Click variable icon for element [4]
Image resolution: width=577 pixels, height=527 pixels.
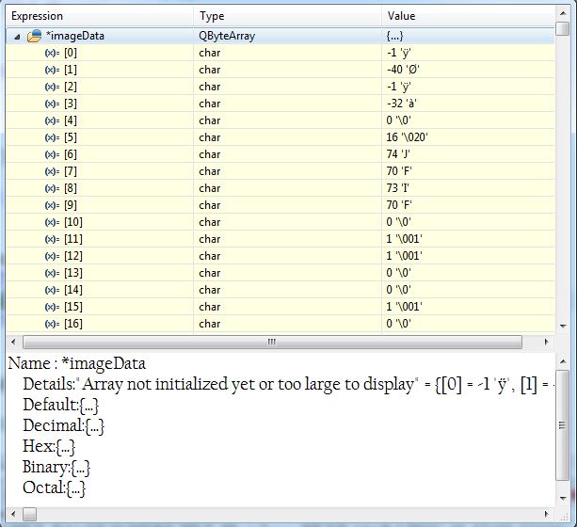[x=52, y=120]
